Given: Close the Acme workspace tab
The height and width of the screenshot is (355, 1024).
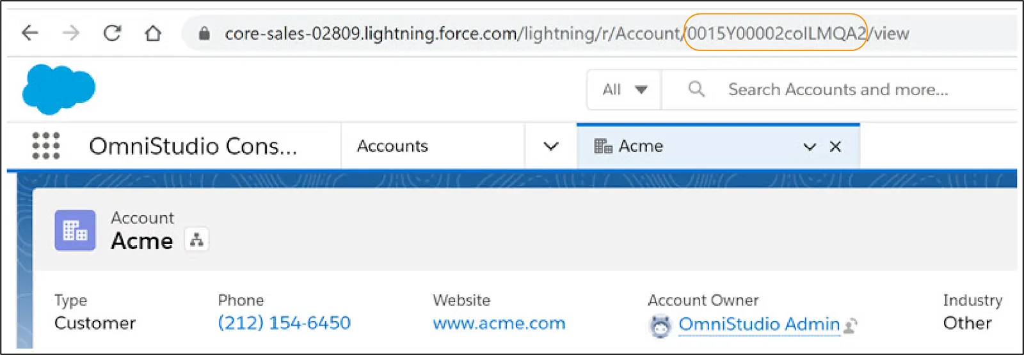Looking at the screenshot, I should click(835, 146).
